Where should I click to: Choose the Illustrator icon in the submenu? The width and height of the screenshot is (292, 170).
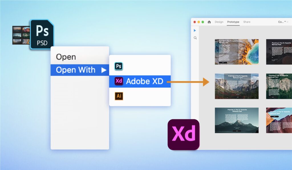click(119, 96)
